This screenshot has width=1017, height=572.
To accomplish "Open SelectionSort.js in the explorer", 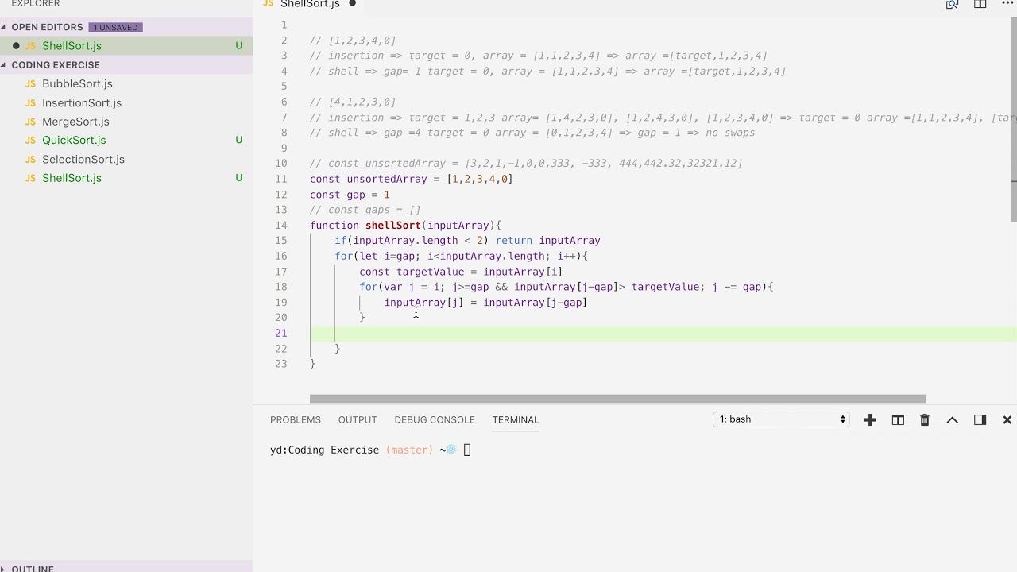I will point(83,159).
